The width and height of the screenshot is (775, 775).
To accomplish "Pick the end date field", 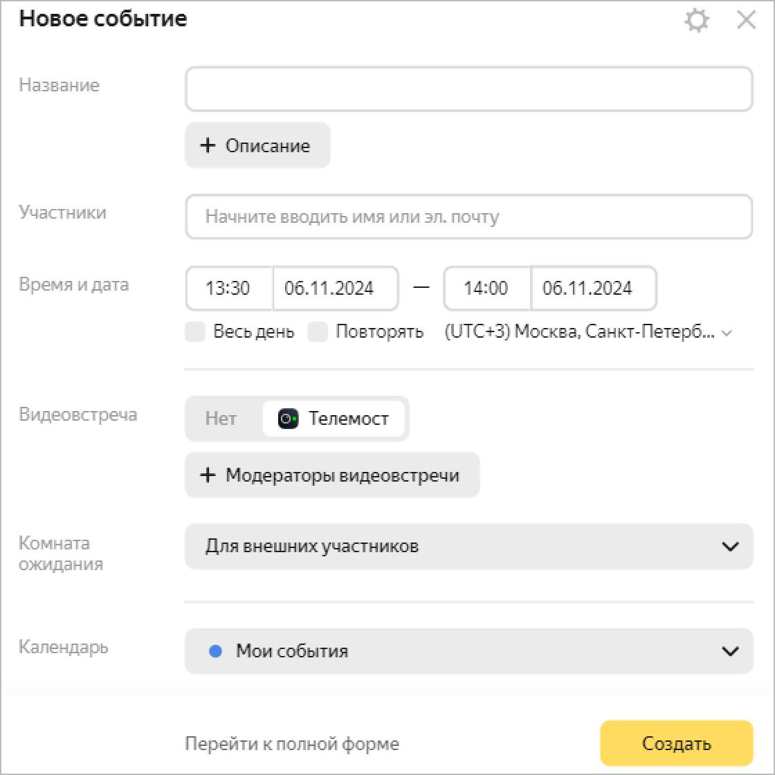I will click(x=588, y=289).
